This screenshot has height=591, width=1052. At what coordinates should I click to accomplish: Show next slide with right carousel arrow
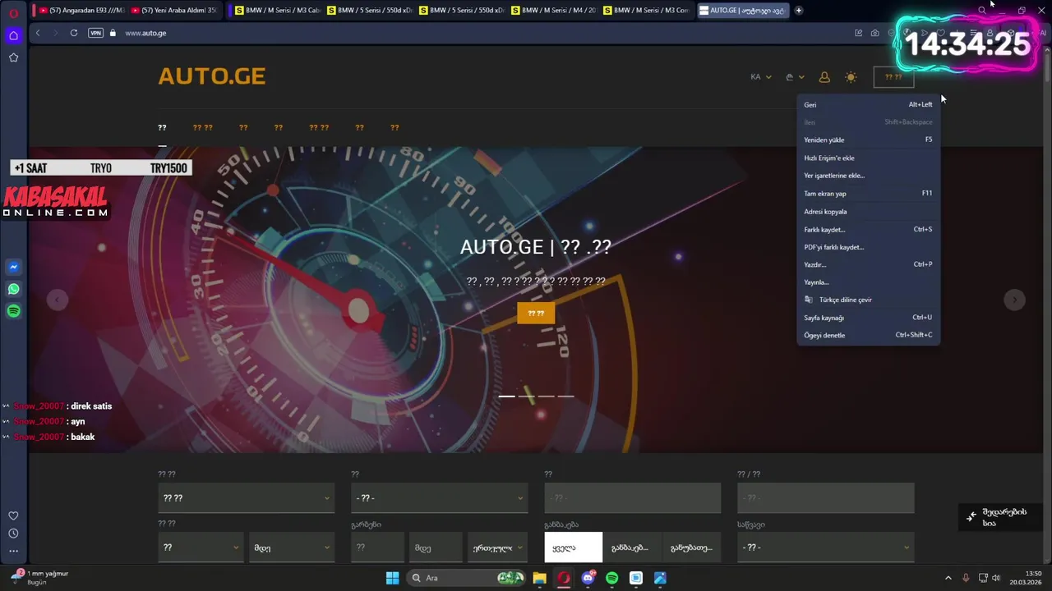coord(1014,300)
